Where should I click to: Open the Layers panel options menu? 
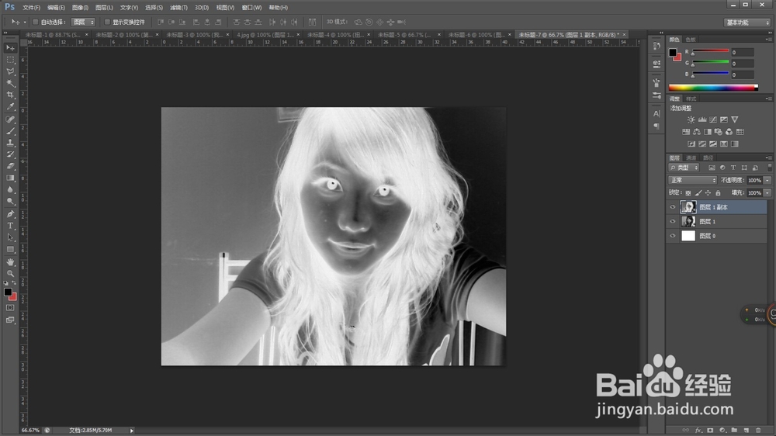tap(768, 157)
